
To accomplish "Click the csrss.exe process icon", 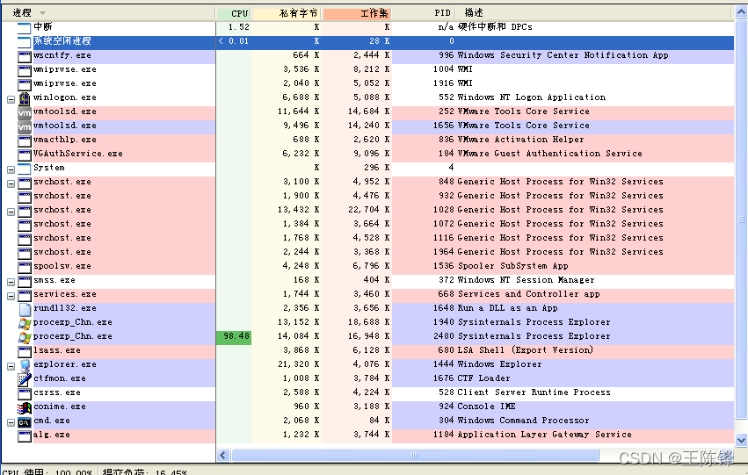I will point(25,393).
